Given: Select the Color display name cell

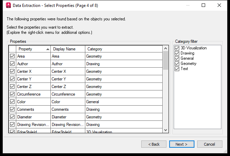Looking at the screenshot, I should [x=68, y=102].
